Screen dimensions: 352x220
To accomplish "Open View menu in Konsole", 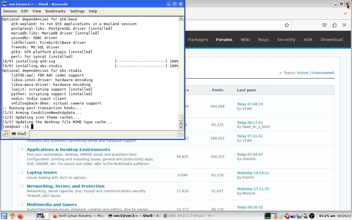I will coord(37,11).
